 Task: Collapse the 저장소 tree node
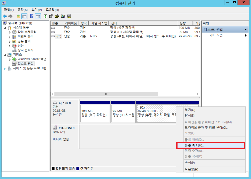(5, 55)
